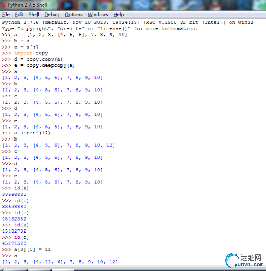Open the Help menu
Image resolution: width=266 pixels, height=271 pixels.
[119, 15]
